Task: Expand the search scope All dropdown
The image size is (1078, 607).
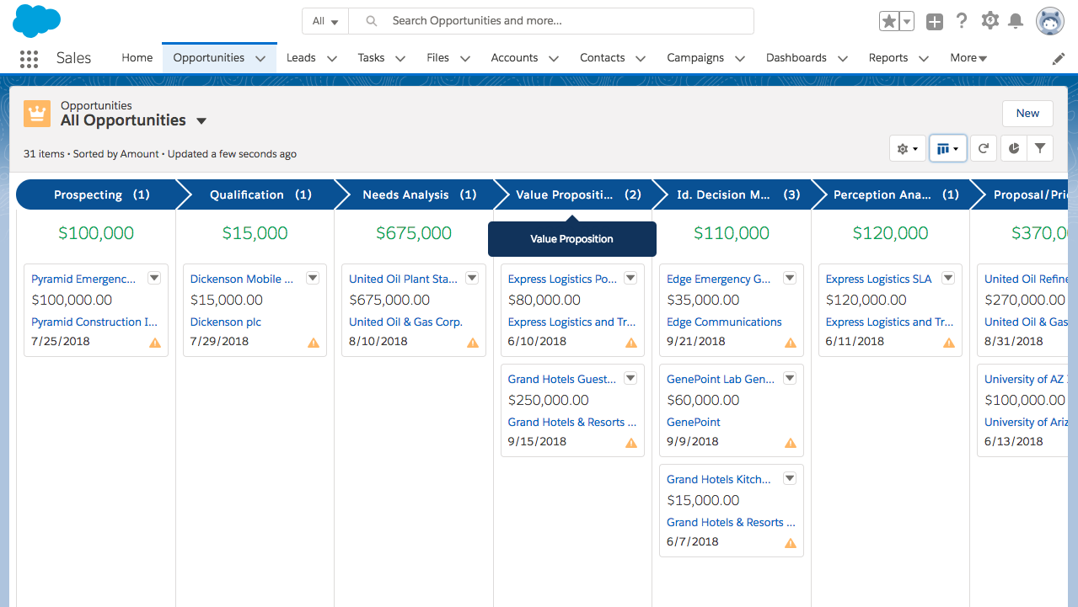Action: point(325,20)
